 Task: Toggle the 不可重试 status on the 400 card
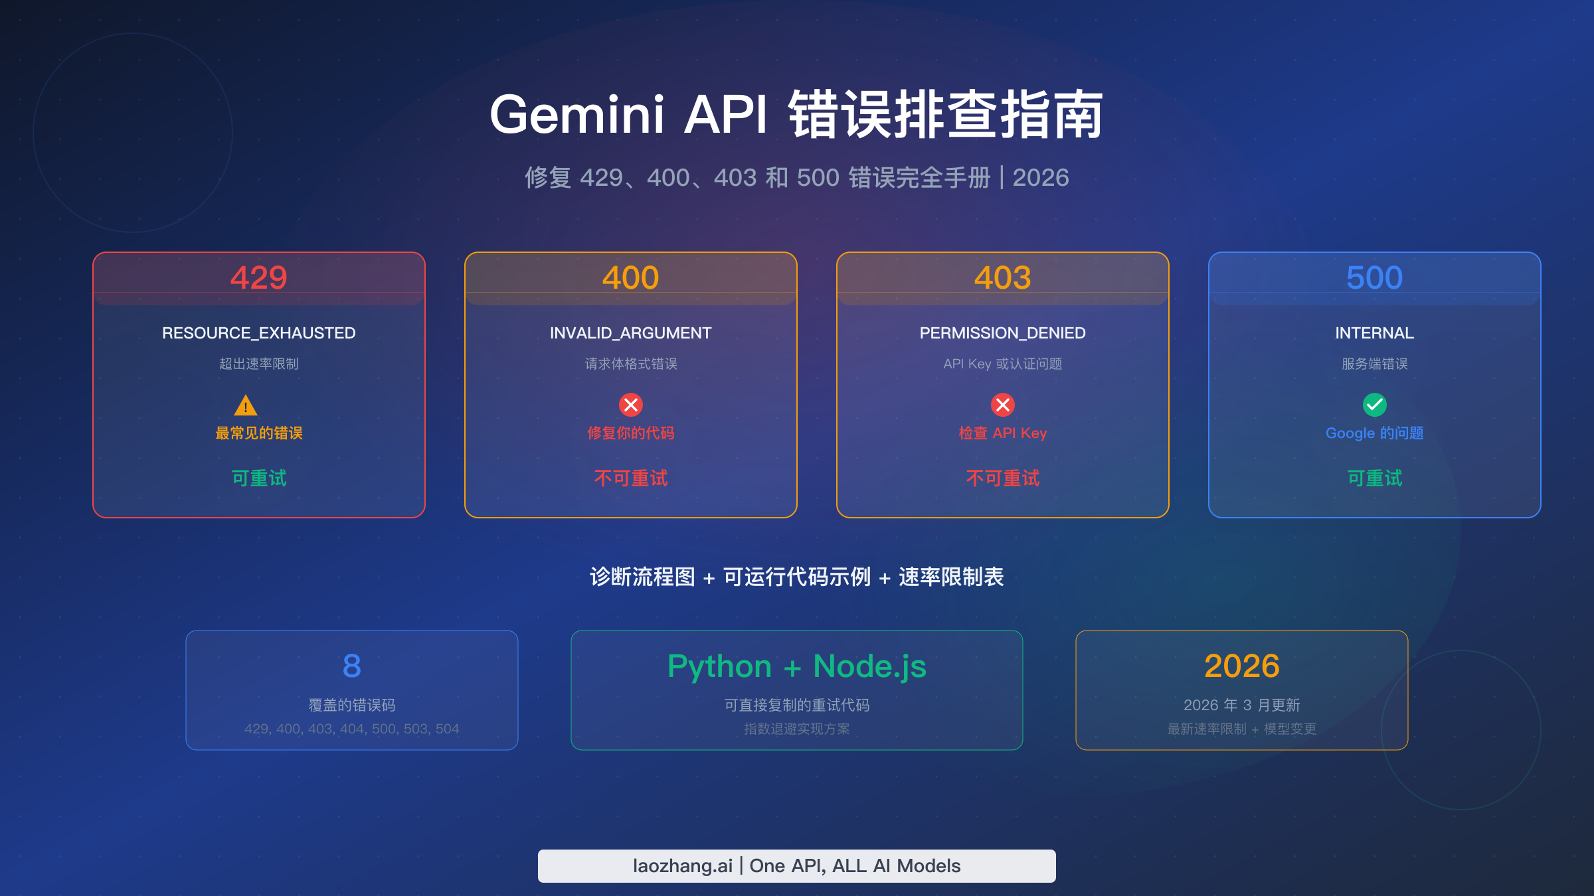(631, 479)
